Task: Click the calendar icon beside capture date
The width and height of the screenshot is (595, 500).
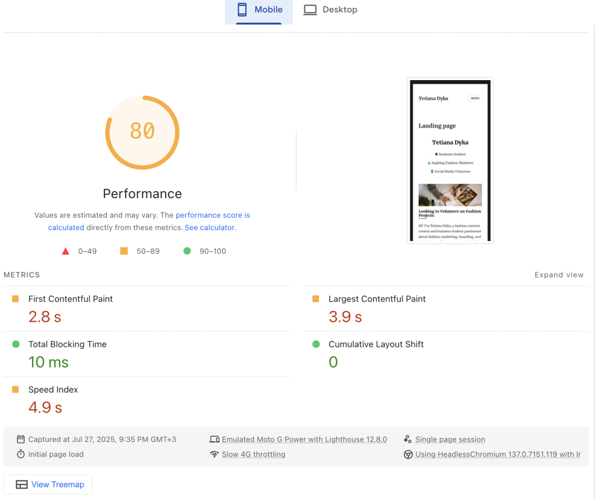Action: [21, 440]
